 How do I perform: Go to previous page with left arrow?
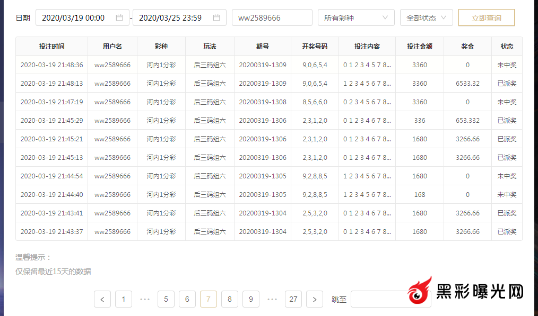pyautogui.click(x=102, y=299)
